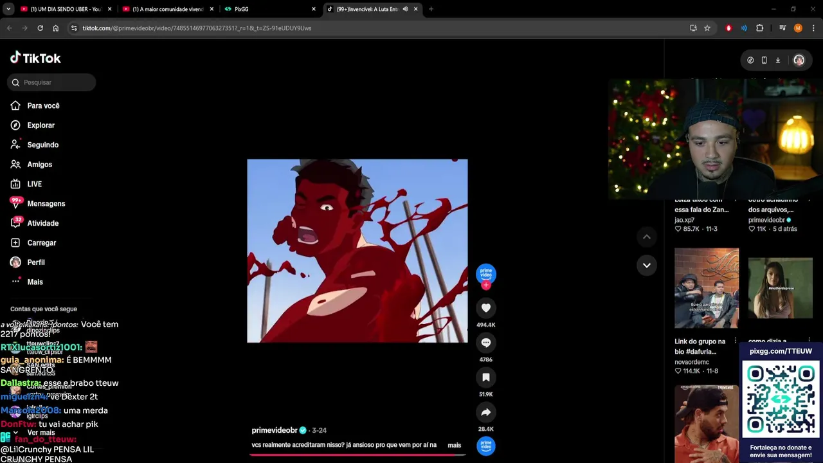Viewport: 823px width, 463px height.
Task: Open the browser home page
Action: [55, 28]
